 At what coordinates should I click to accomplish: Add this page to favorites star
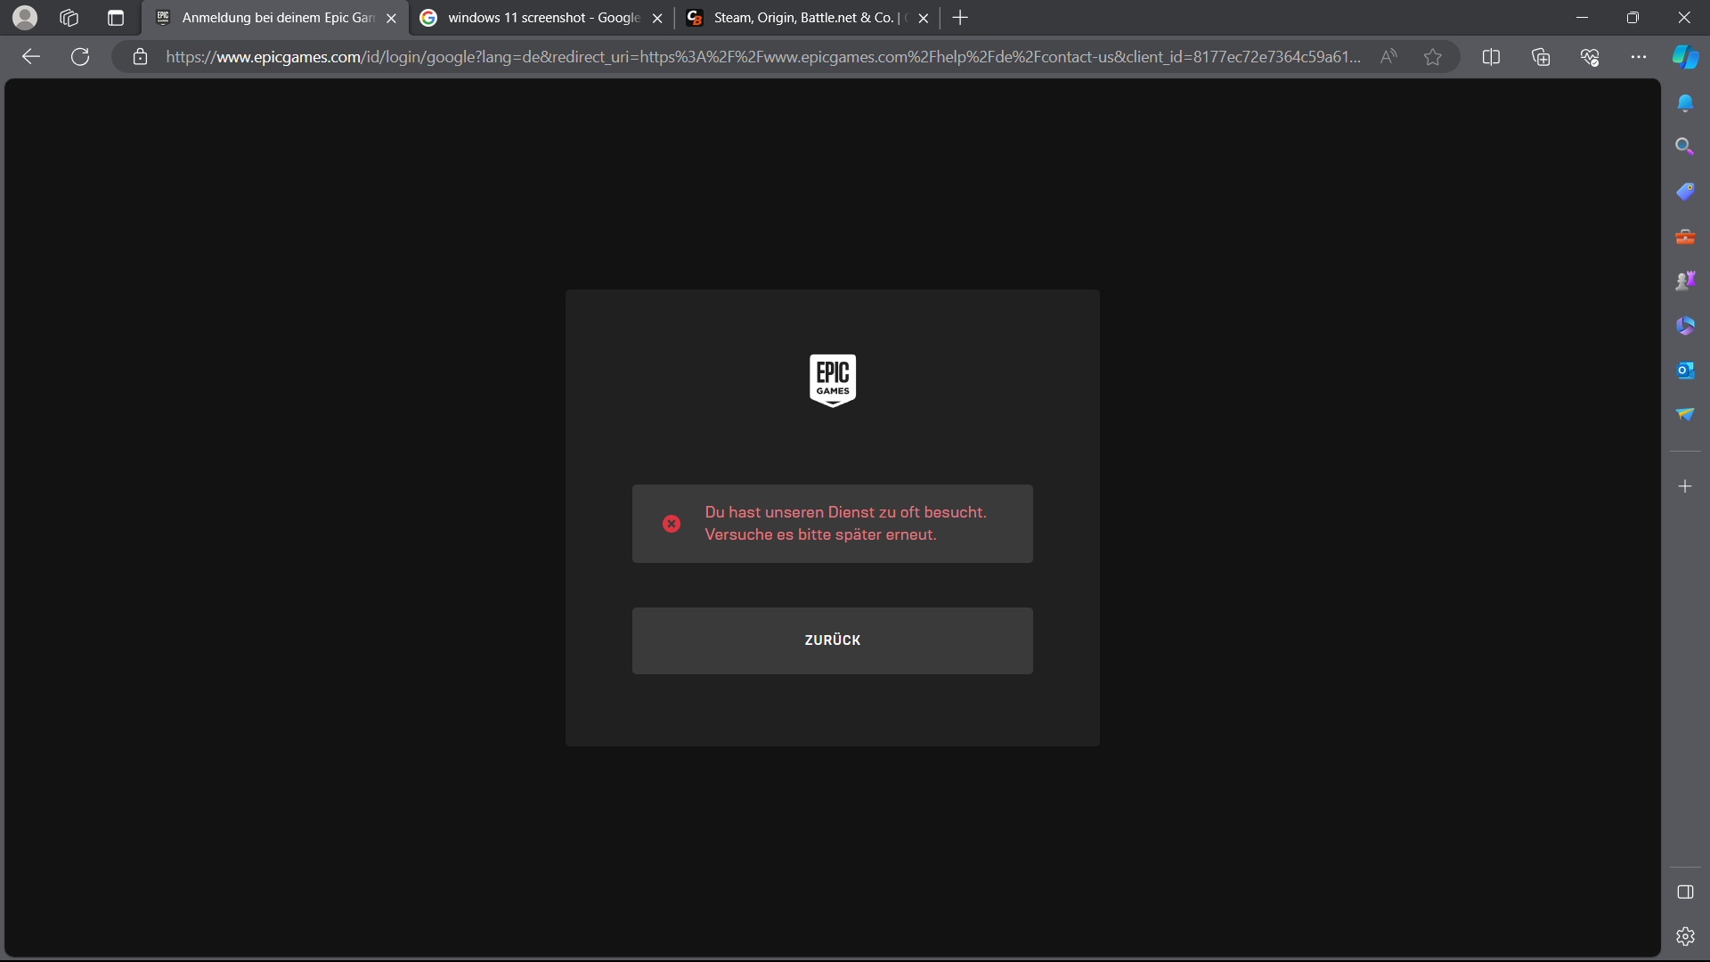1432,57
